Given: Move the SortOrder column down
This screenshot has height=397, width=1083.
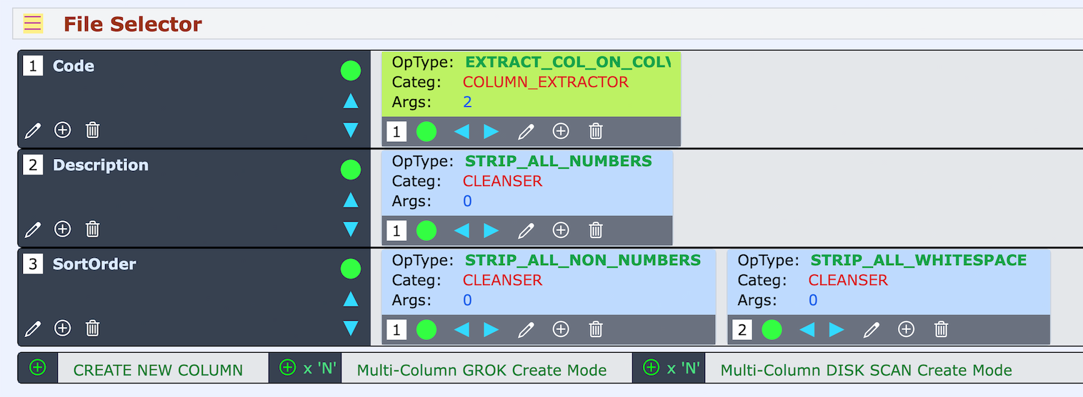Looking at the screenshot, I should pos(351,328).
